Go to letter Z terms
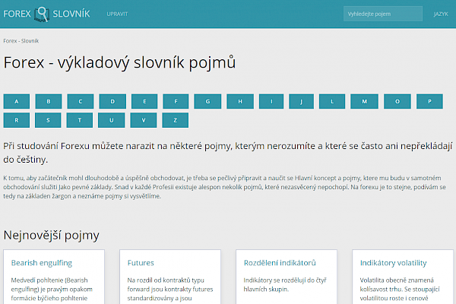The image size is (456, 304). tap(175, 119)
